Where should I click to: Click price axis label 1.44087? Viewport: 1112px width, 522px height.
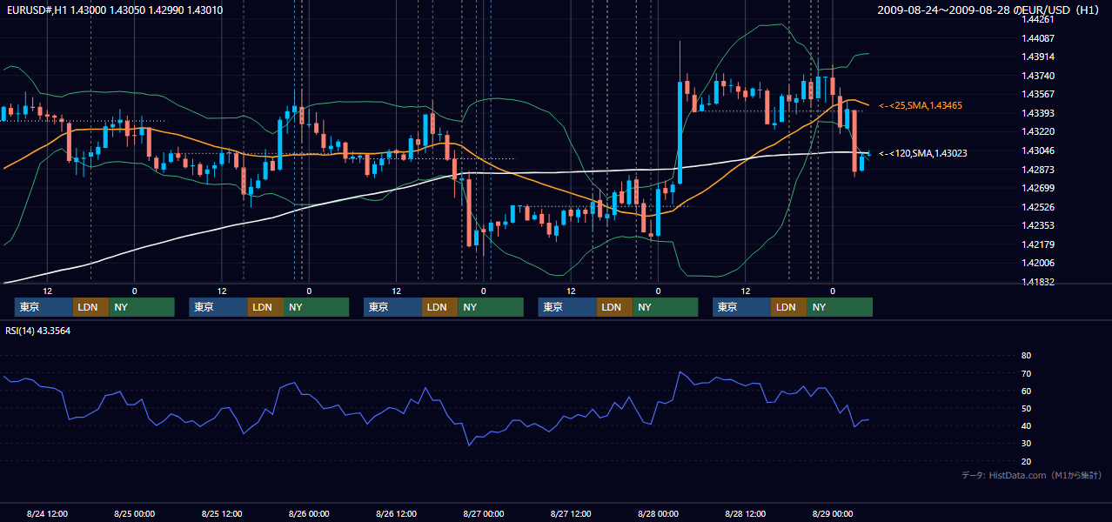tap(1038, 38)
